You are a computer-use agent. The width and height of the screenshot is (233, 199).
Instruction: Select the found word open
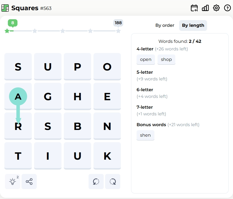(146, 59)
